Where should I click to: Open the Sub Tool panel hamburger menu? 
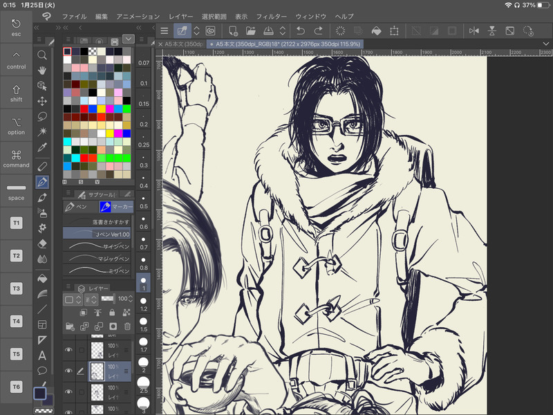(x=68, y=193)
